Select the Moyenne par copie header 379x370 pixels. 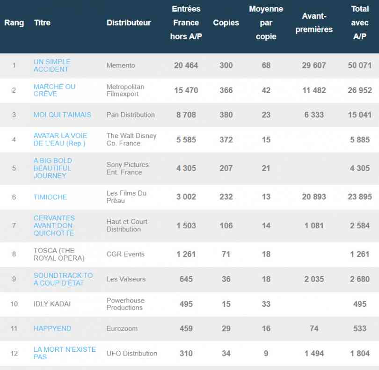[266, 23]
